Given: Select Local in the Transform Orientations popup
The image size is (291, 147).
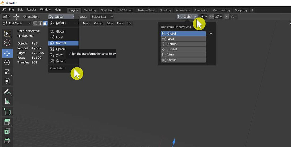Looking at the screenshot, I should coord(183,39).
